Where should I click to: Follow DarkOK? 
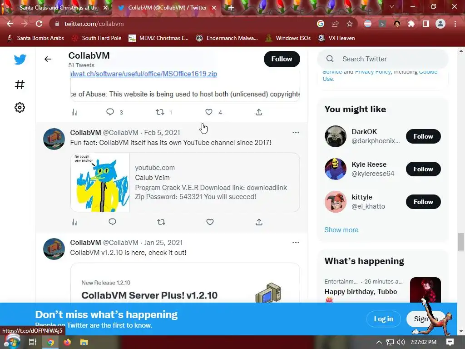click(423, 136)
